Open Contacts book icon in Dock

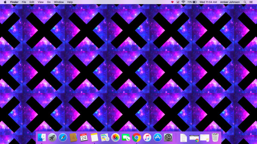(x=73, y=137)
